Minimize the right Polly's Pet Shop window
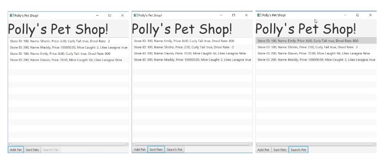 [345, 15]
